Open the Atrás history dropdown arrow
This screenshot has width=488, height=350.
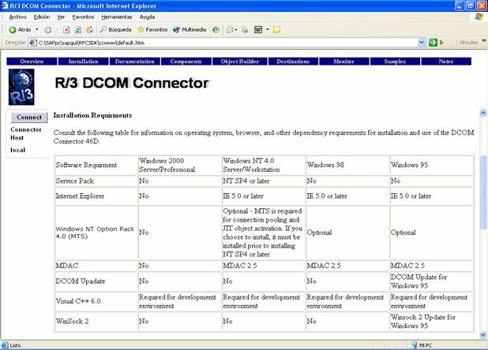point(37,30)
